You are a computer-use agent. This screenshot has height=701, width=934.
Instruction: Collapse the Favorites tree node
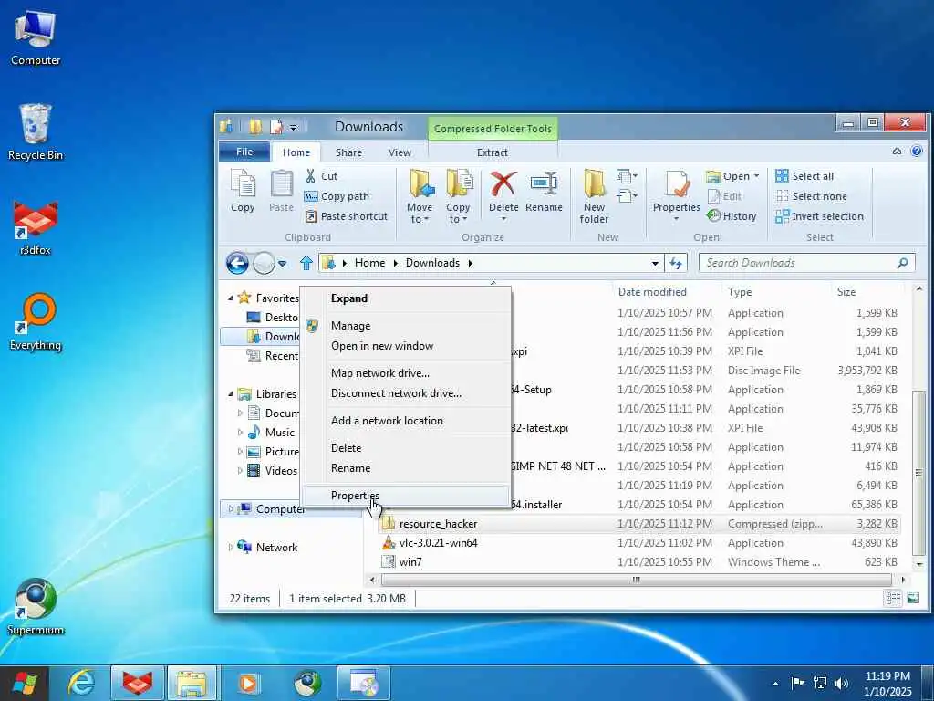coord(231,298)
